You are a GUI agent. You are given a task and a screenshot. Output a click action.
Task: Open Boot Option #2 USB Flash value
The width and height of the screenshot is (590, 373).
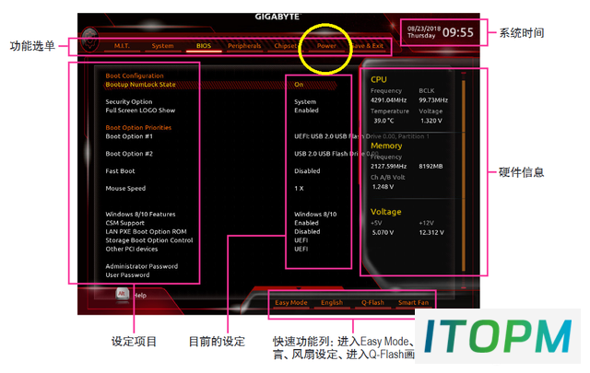336,154
